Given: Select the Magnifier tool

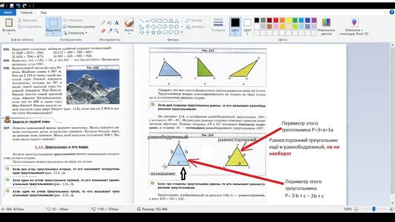Looking at the screenshot, I should (x=117, y=31).
